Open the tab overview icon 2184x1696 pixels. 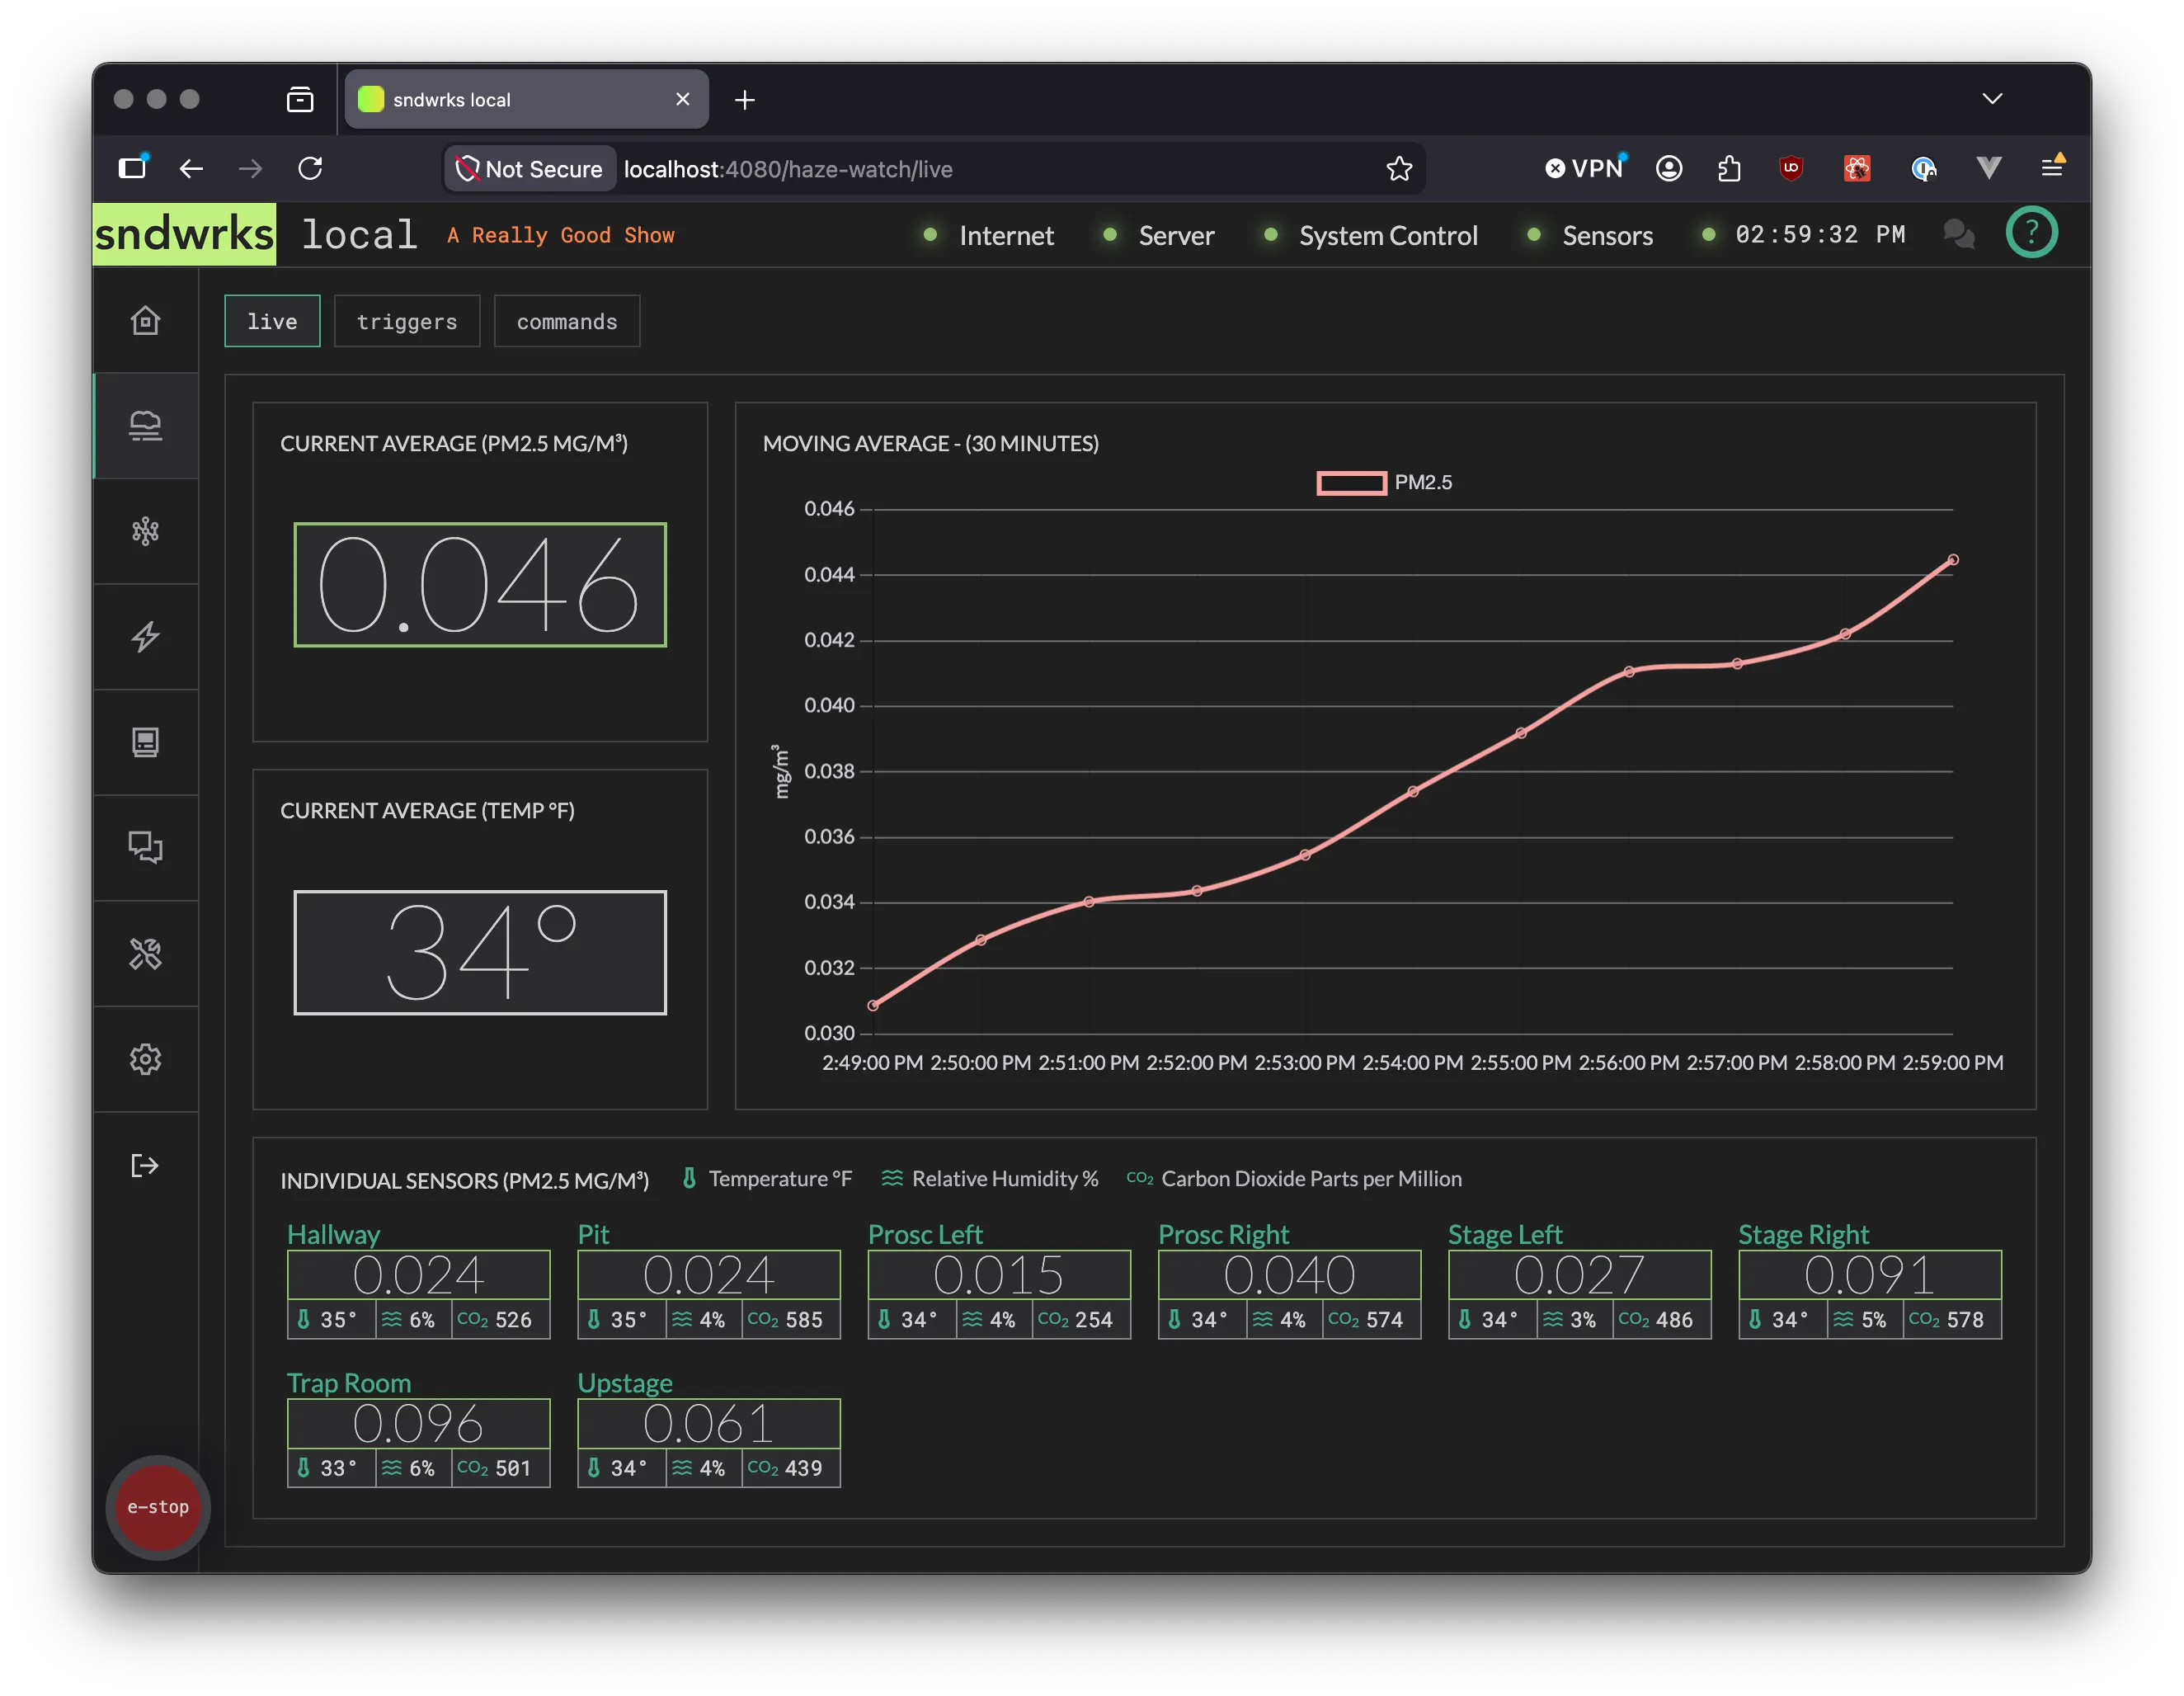[300, 99]
